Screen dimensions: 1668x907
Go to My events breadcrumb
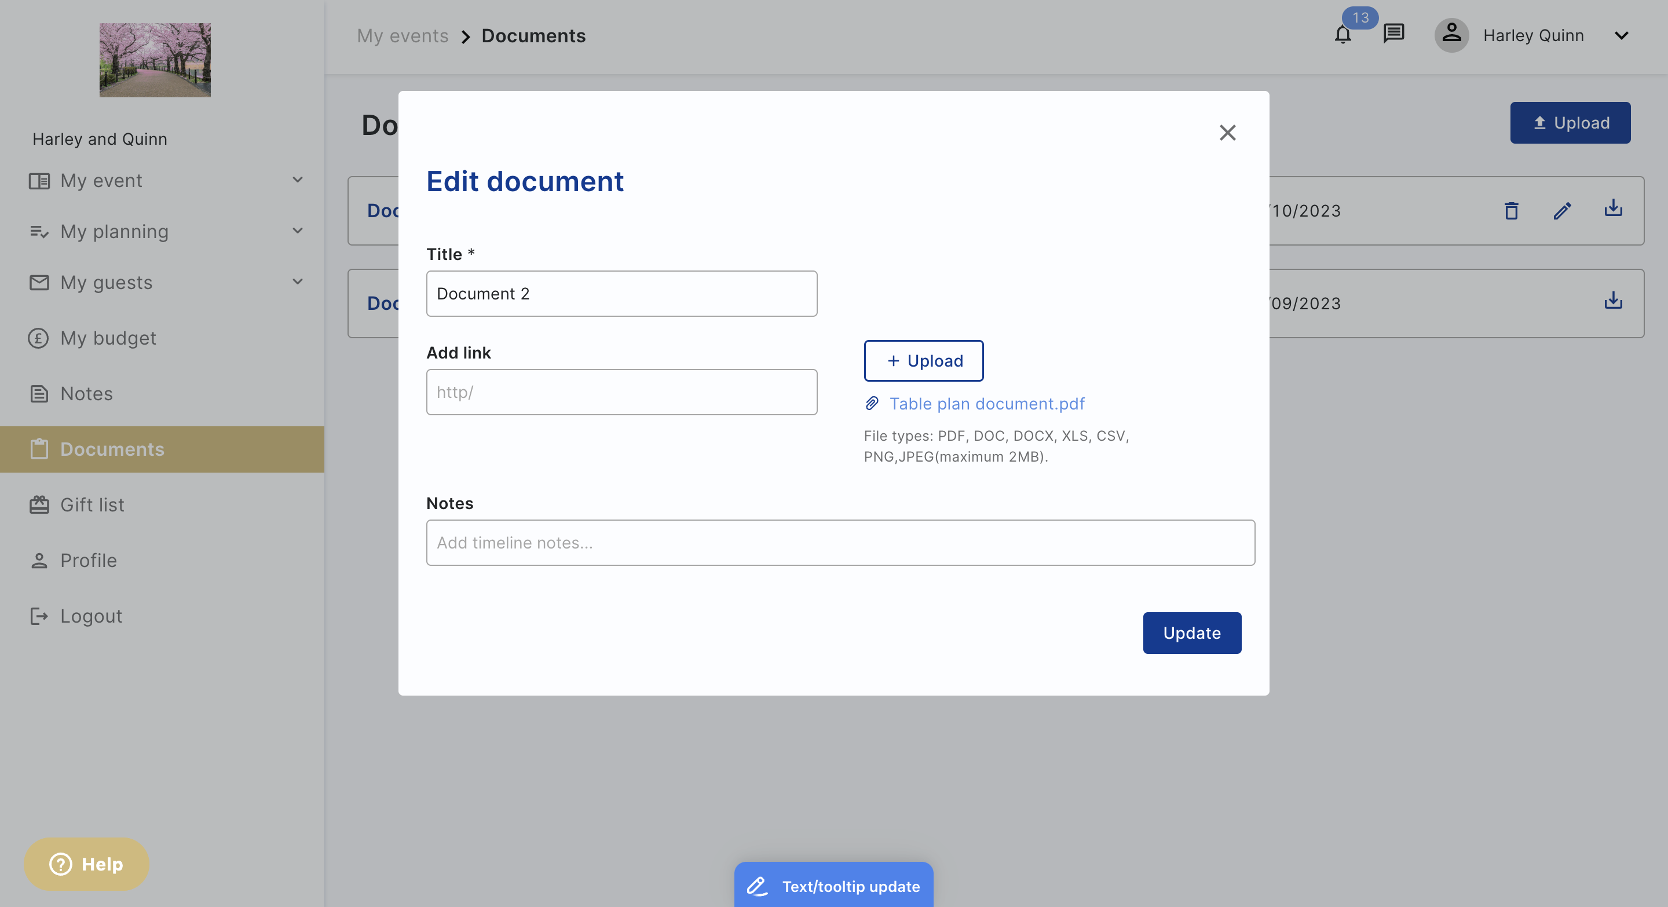point(403,35)
